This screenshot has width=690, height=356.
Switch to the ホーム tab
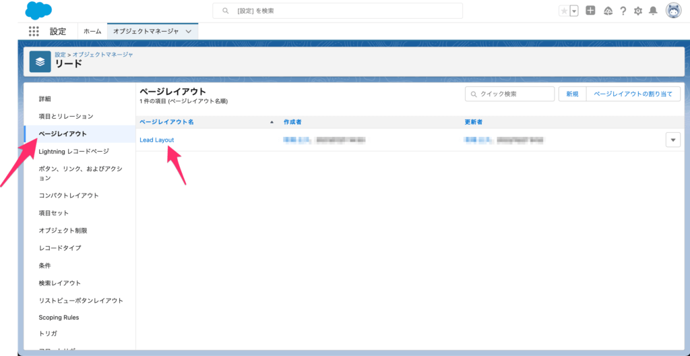(92, 31)
